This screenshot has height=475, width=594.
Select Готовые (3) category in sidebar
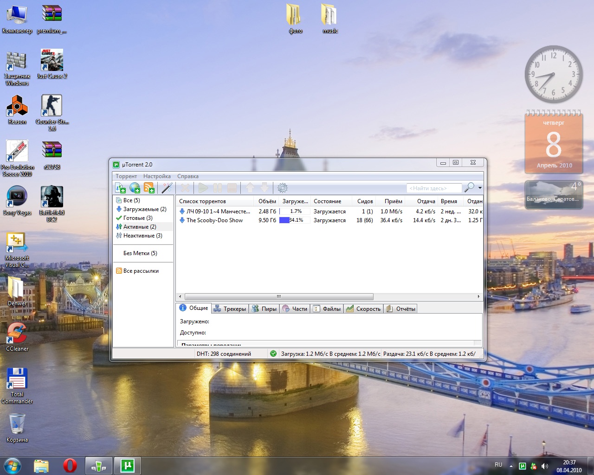point(137,218)
